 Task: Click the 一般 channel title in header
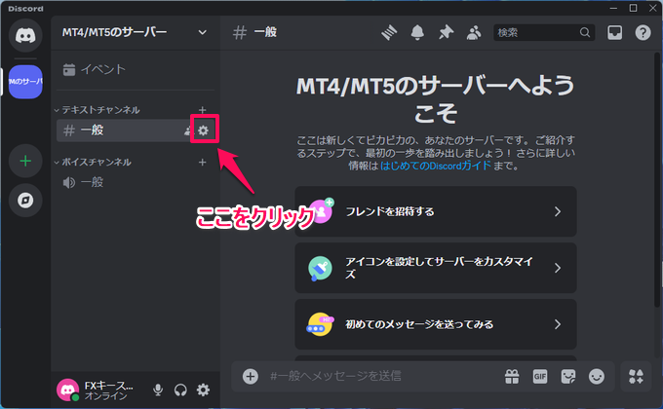[x=265, y=32]
